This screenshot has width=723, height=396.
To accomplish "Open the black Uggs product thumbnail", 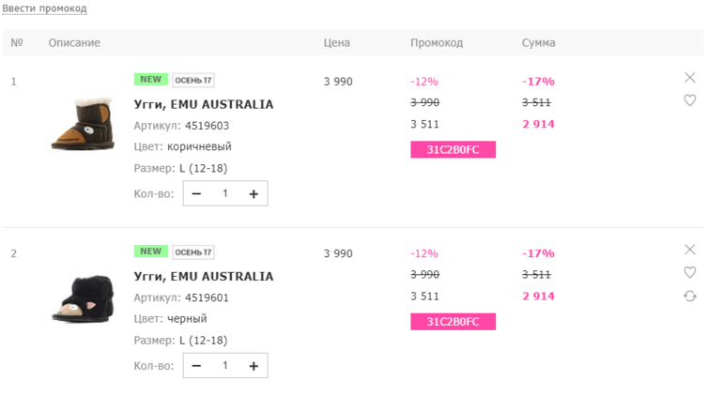I will coord(82,297).
